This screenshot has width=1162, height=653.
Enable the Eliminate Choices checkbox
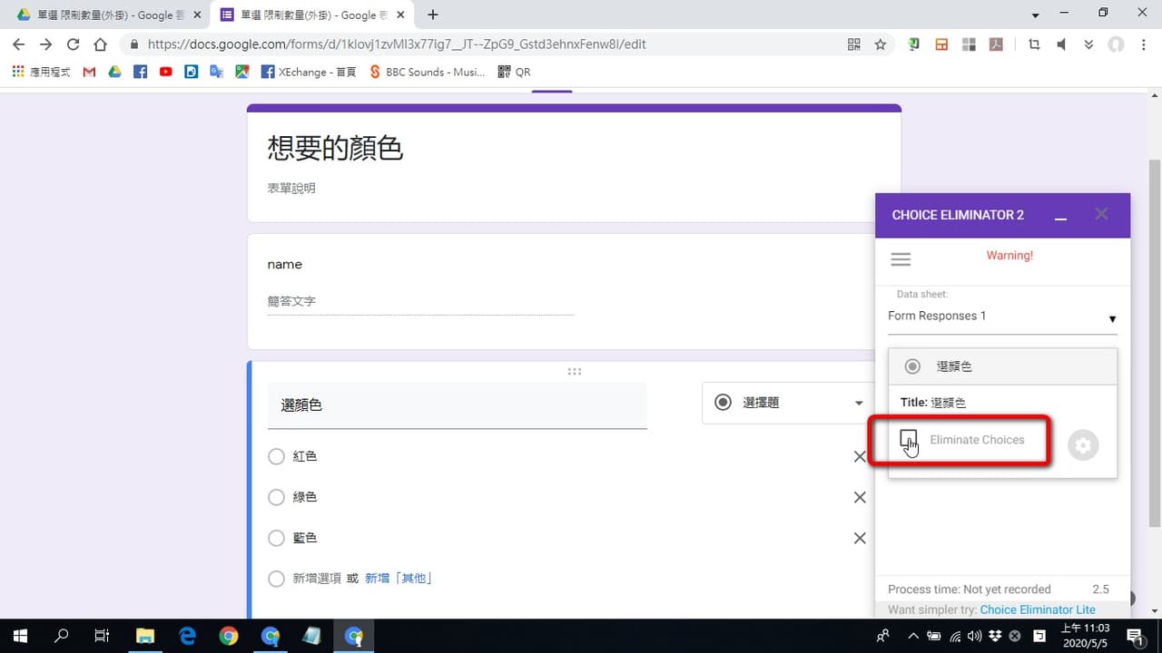click(908, 439)
